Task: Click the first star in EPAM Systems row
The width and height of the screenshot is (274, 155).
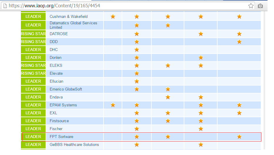Action: click(113, 105)
